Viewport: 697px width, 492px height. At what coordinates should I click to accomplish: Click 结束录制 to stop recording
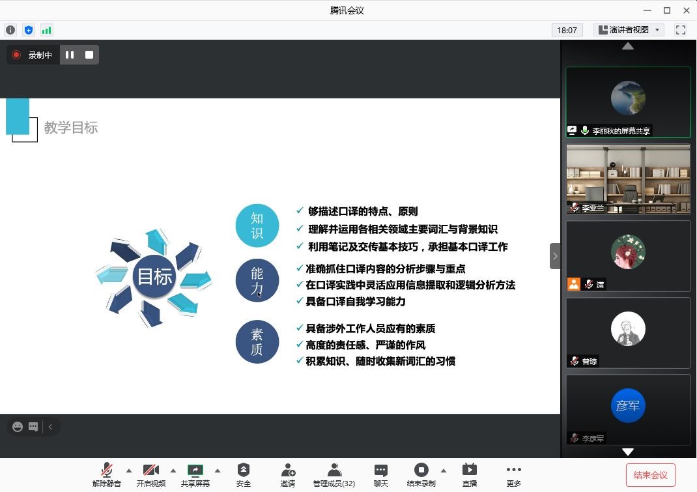click(421, 474)
